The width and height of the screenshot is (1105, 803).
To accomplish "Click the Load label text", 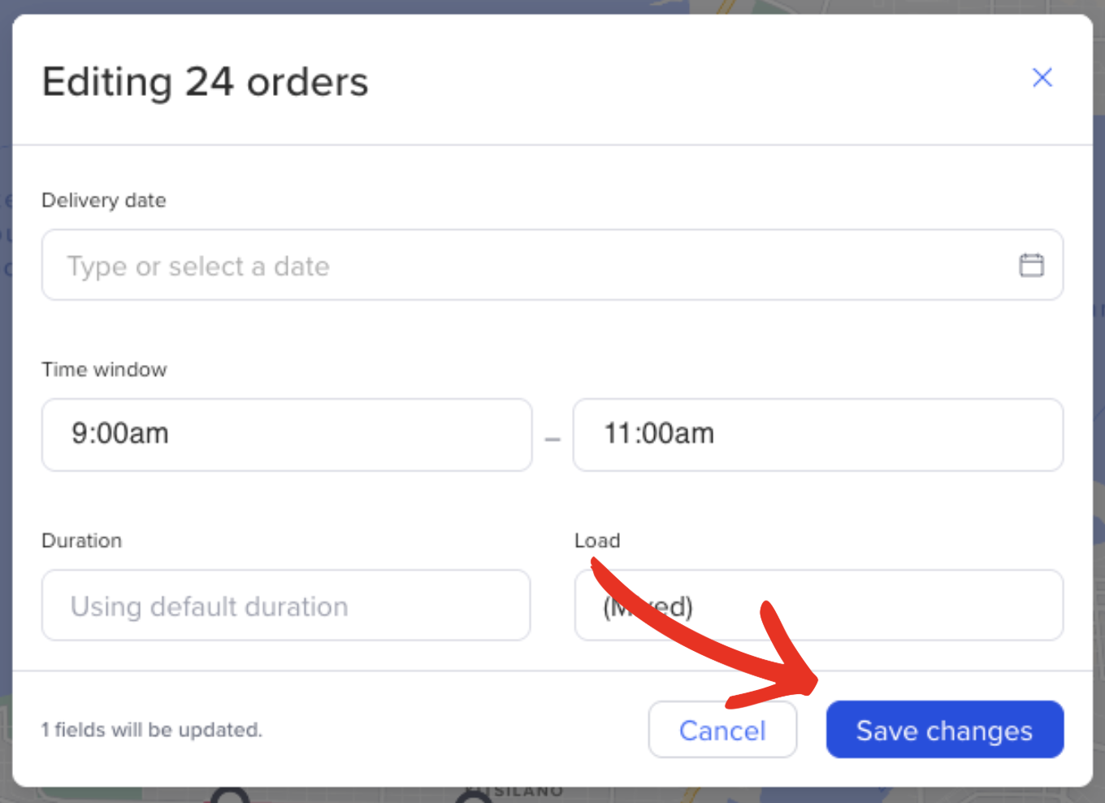I will tap(597, 541).
